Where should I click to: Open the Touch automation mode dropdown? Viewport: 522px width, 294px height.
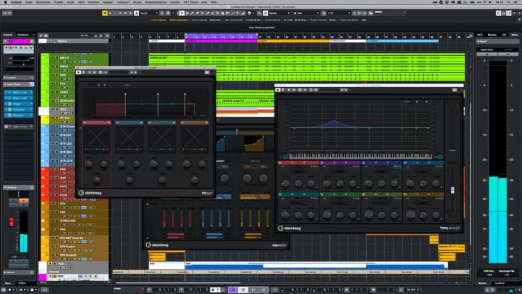(x=149, y=13)
